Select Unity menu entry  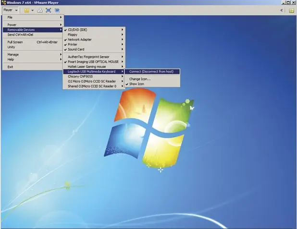pos(33,47)
